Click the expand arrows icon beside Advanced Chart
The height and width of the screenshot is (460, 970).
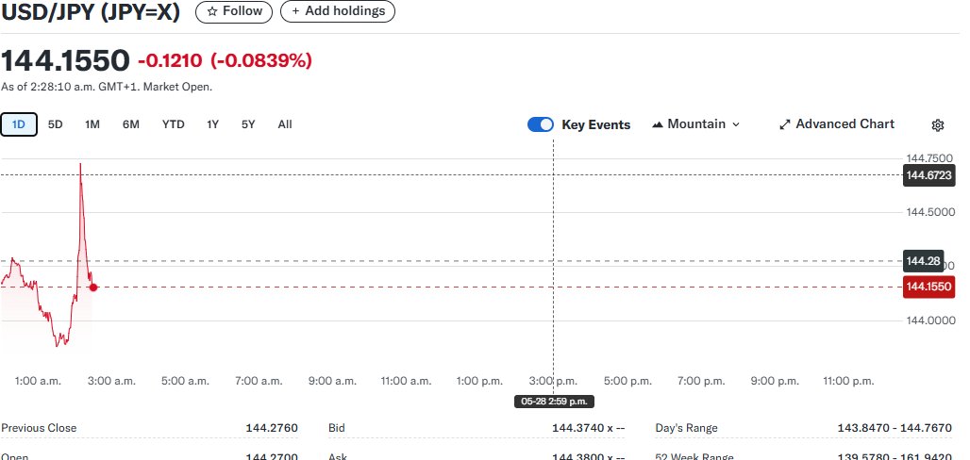point(784,124)
